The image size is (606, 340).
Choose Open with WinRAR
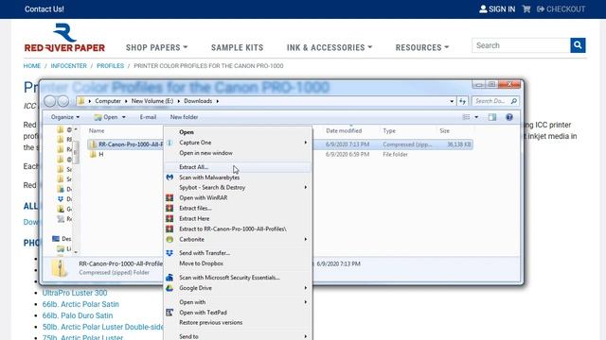click(x=238, y=197)
